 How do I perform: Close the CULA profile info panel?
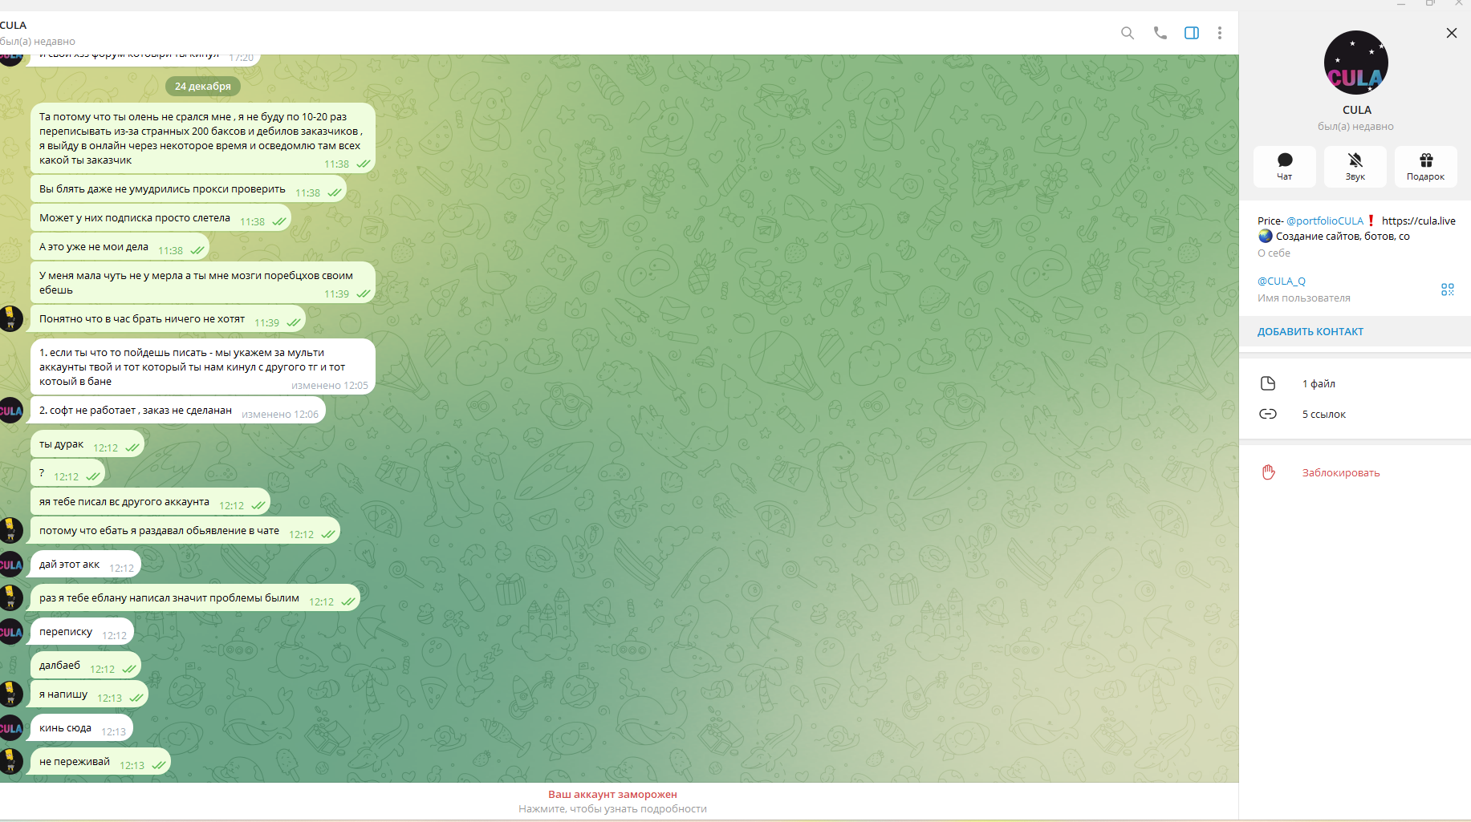click(1452, 33)
